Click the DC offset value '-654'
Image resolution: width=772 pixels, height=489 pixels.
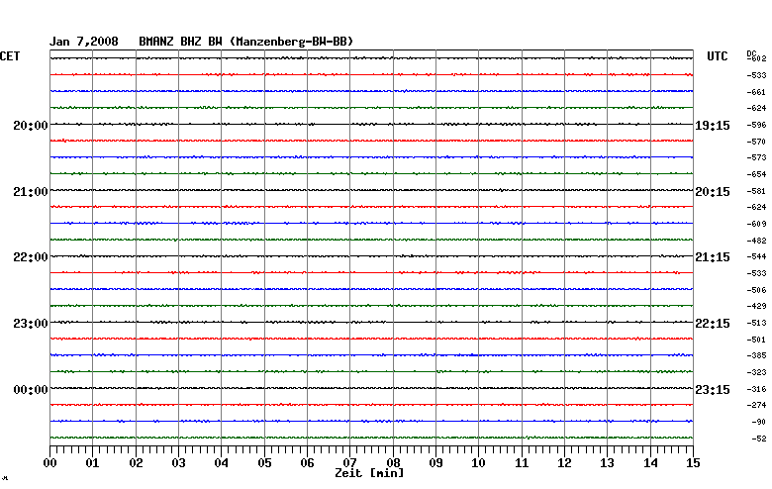(756, 174)
